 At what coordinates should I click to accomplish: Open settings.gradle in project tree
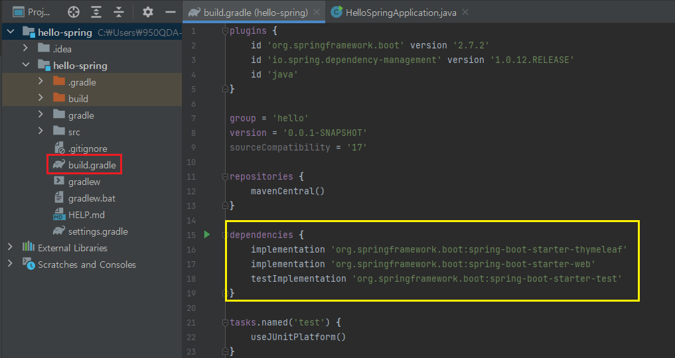click(x=98, y=231)
